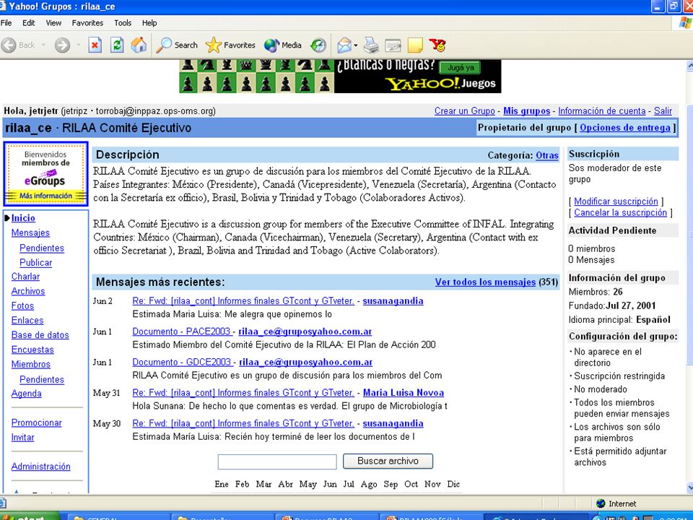Open Pendientes under Mensajes

(42, 248)
